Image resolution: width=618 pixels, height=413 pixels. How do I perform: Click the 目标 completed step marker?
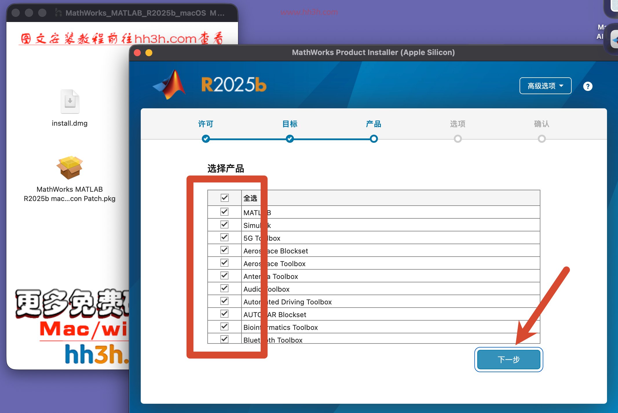(290, 139)
